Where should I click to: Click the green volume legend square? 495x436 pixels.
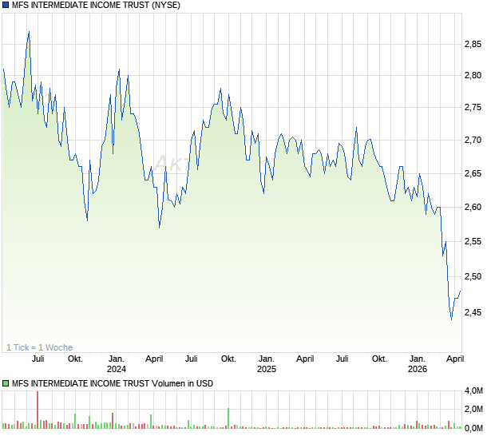click(x=6, y=383)
